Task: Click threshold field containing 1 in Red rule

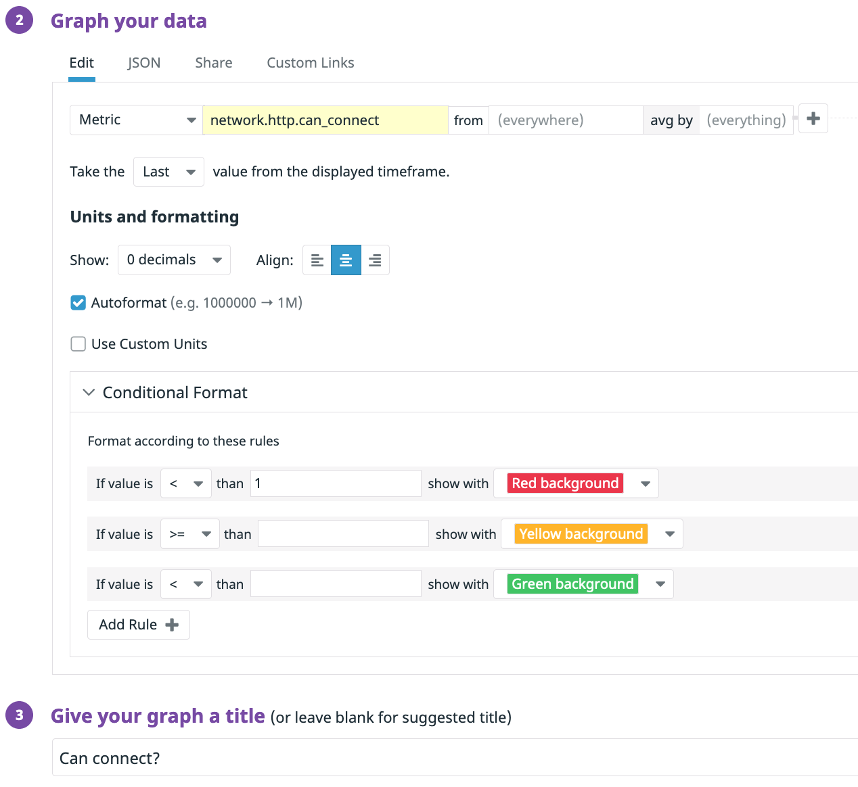Action: (336, 483)
